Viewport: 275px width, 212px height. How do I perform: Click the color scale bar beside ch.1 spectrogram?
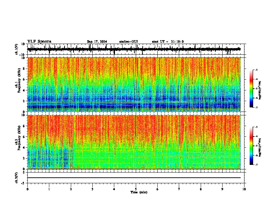(x=251, y=89)
